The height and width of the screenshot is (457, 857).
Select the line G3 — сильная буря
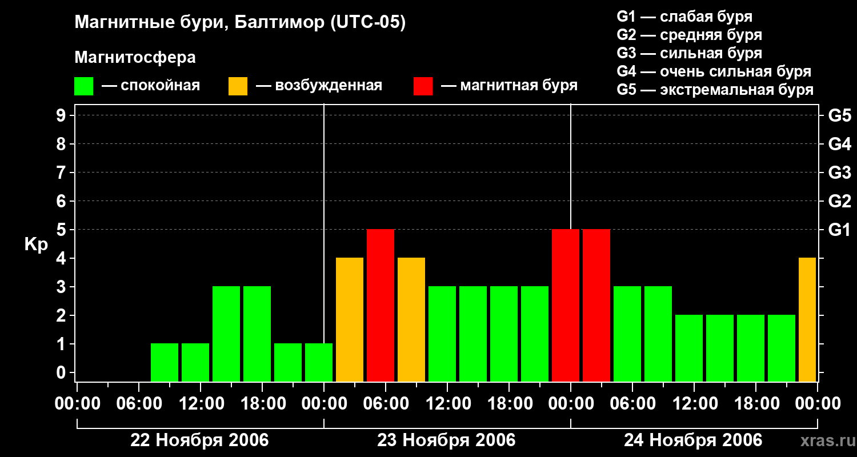click(690, 53)
